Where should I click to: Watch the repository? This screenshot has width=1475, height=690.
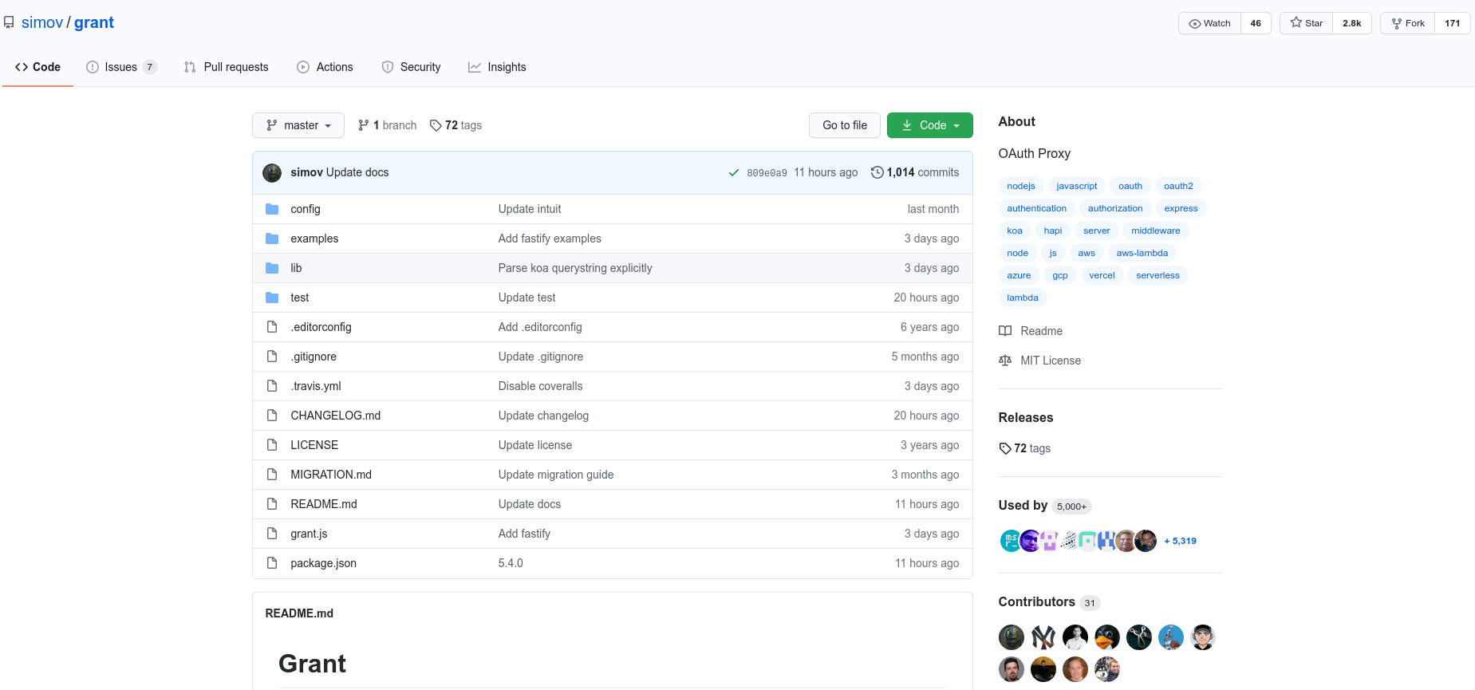pos(1209,23)
